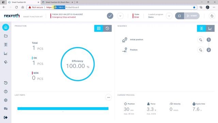This screenshot has height=123, width=218.
Task: Open the help question mark icon
Action: [6, 92]
